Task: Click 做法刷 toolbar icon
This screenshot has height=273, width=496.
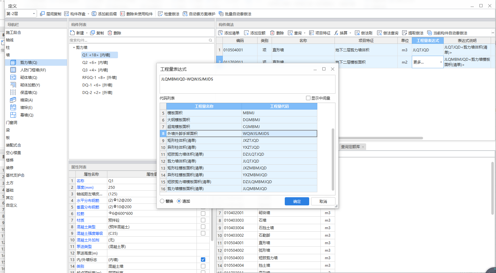Action: tap(357, 33)
